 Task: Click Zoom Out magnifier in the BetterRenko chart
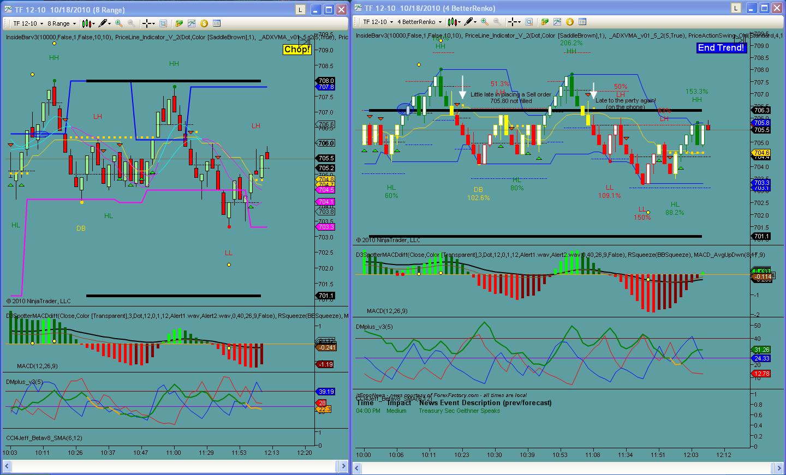click(x=497, y=22)
